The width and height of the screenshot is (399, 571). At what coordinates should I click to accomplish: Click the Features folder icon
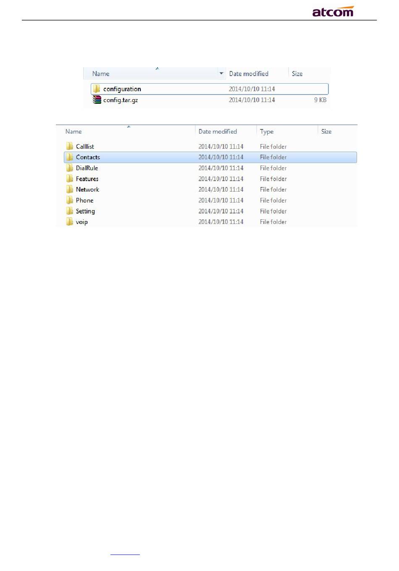point(70,179)
